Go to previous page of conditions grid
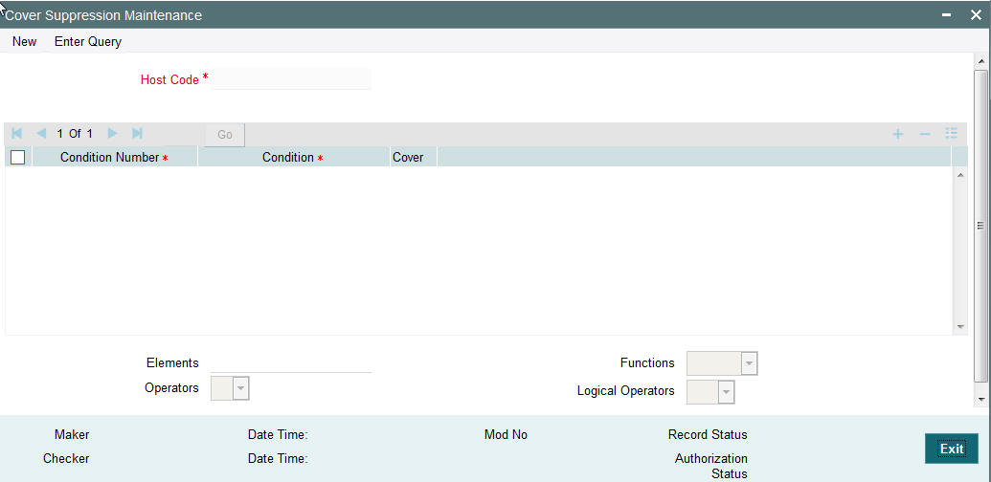The width and height of the screenshot is (991, 482). click(41, 134)
